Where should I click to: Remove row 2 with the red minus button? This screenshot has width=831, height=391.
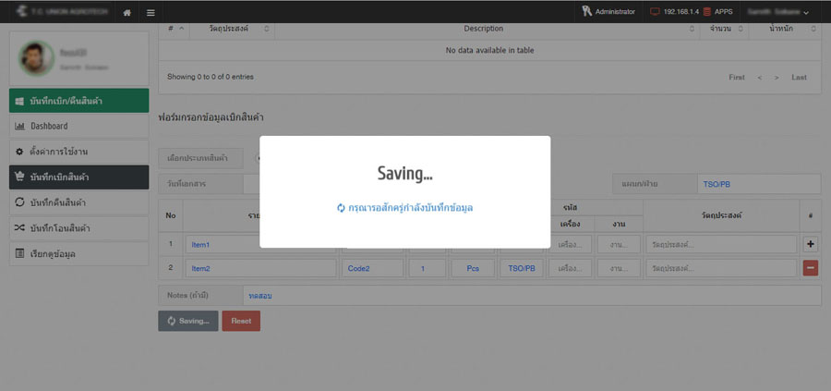click(811, 268)
